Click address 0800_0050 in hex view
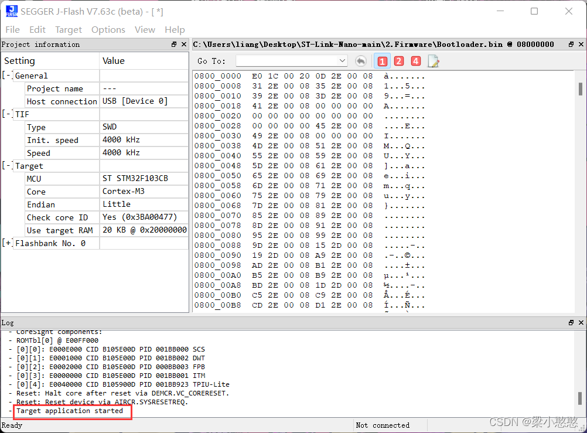 pos(217,176)
